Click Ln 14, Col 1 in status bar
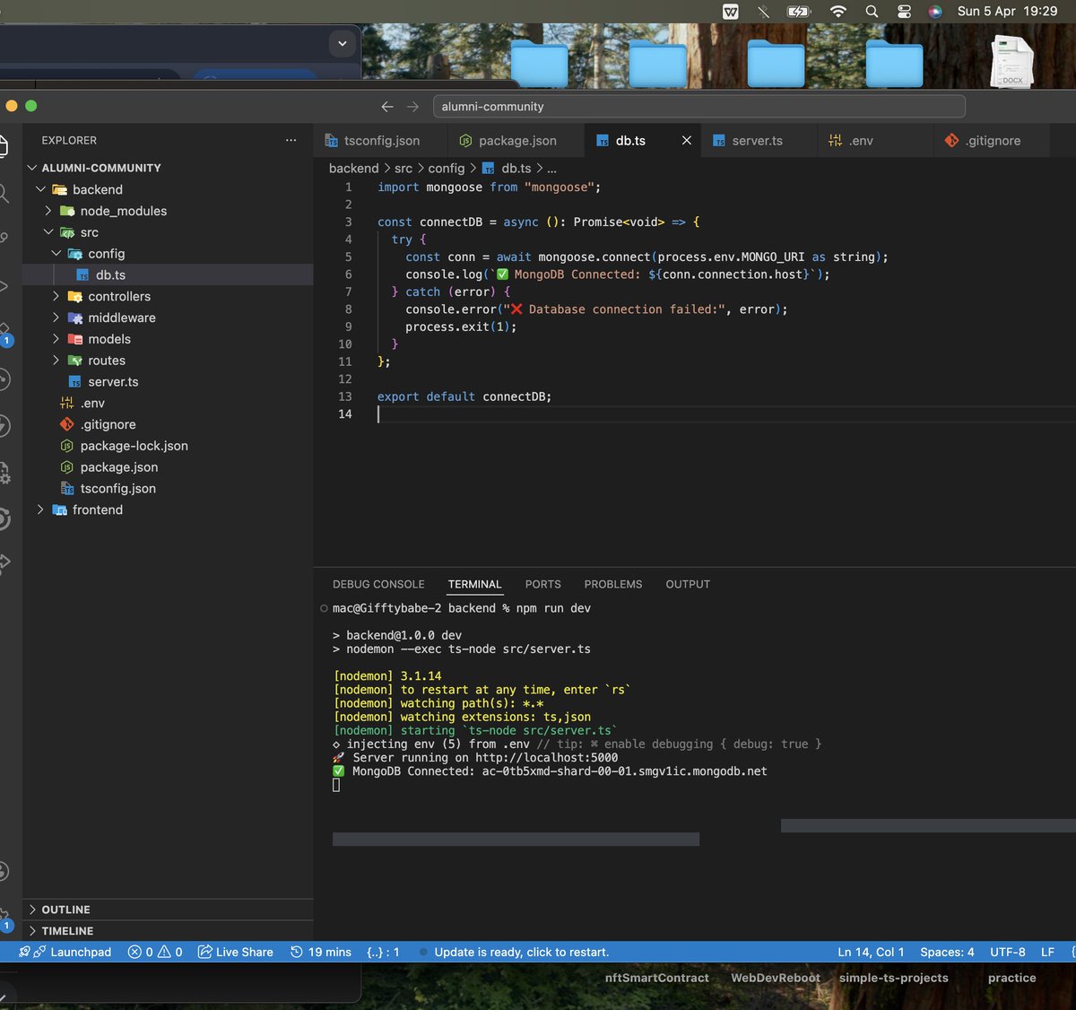 coord(871,952)
